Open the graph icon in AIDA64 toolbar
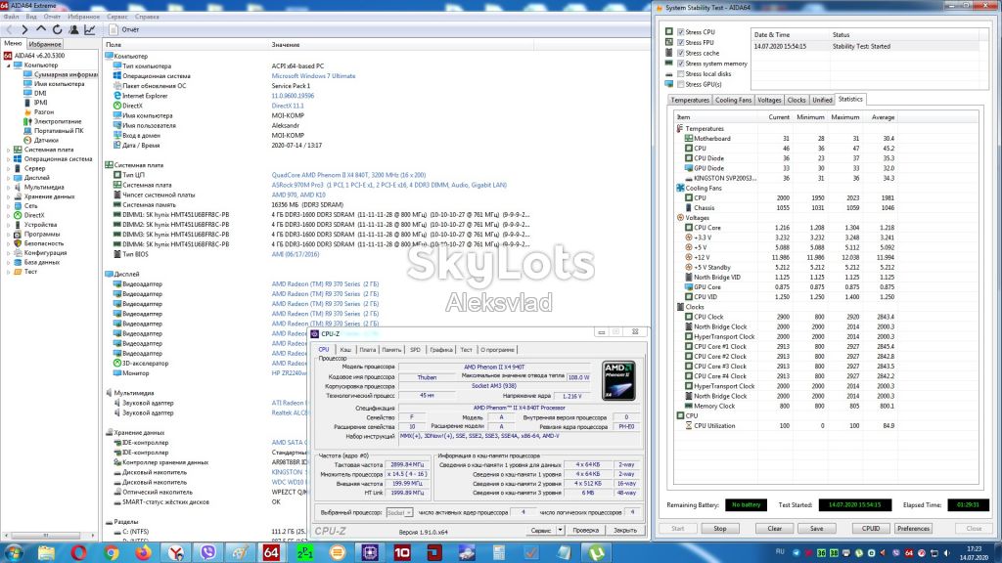 tap(89, 29)
